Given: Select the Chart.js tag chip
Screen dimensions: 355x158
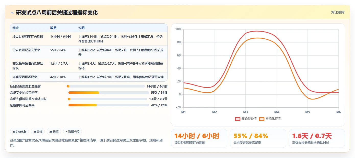Looking at the screenshot, I should coord(19,132).
